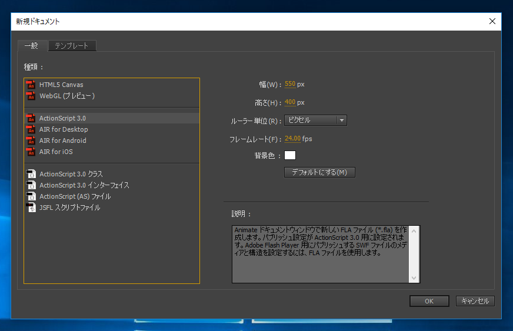Image resolution: width=513 pixels, height=331 pixels.
Task: Choose AIR for Desktop from the list
Action: point(112,129)
